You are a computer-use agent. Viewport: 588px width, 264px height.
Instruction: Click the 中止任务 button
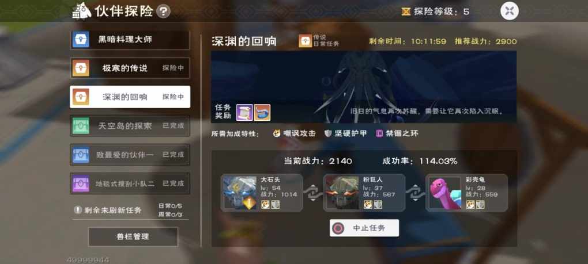[x=364, y=228]
